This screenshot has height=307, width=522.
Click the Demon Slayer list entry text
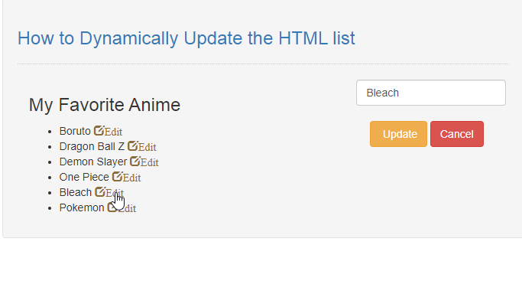[x=93, y=162]
